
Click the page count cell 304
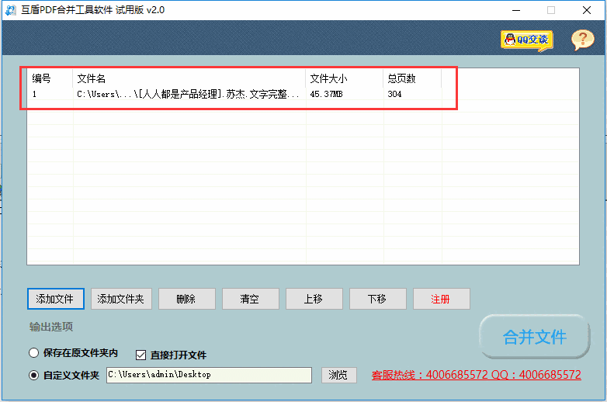point(394,94)
